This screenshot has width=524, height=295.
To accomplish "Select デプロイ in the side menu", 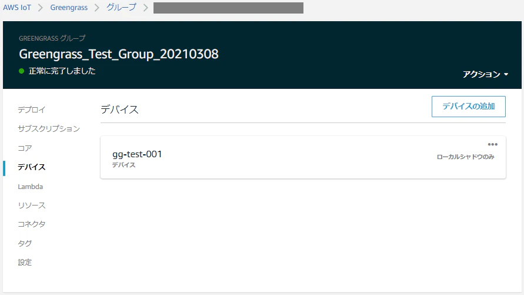I will [x=31, y=110].
